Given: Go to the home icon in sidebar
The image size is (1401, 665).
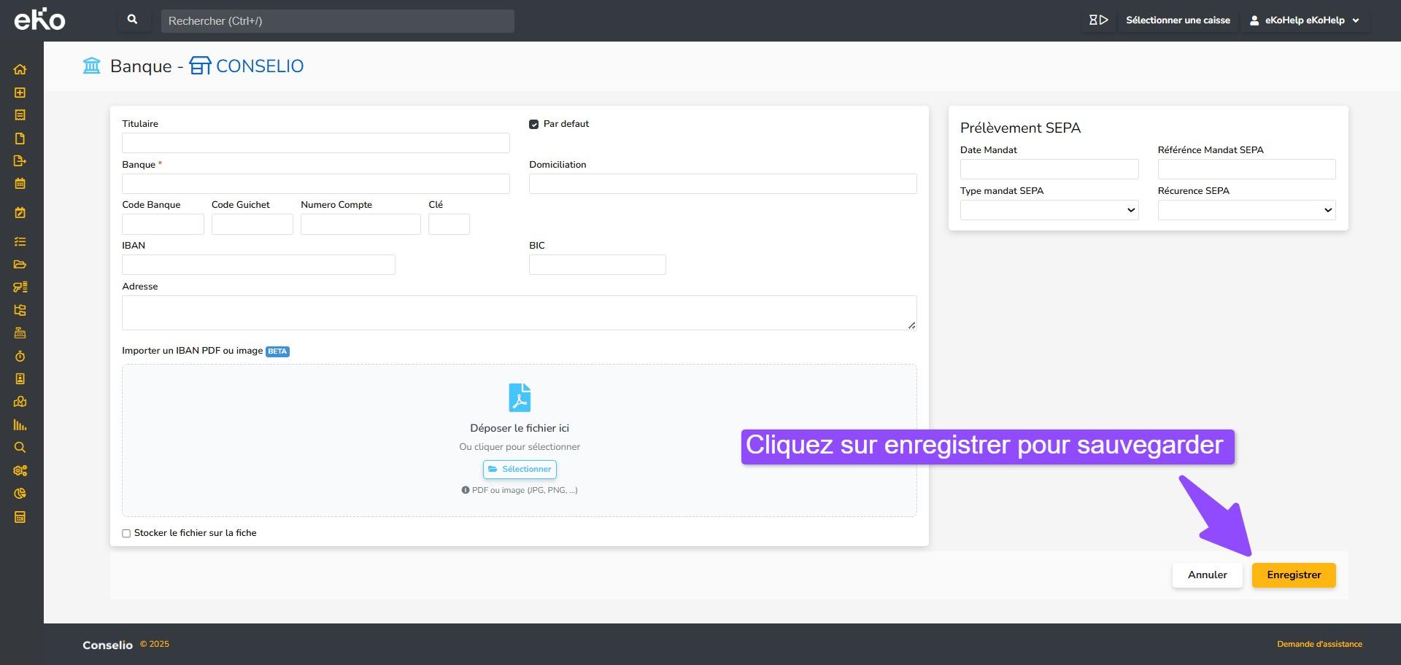Looking at the screenshot, I should [x=20, y=69].
